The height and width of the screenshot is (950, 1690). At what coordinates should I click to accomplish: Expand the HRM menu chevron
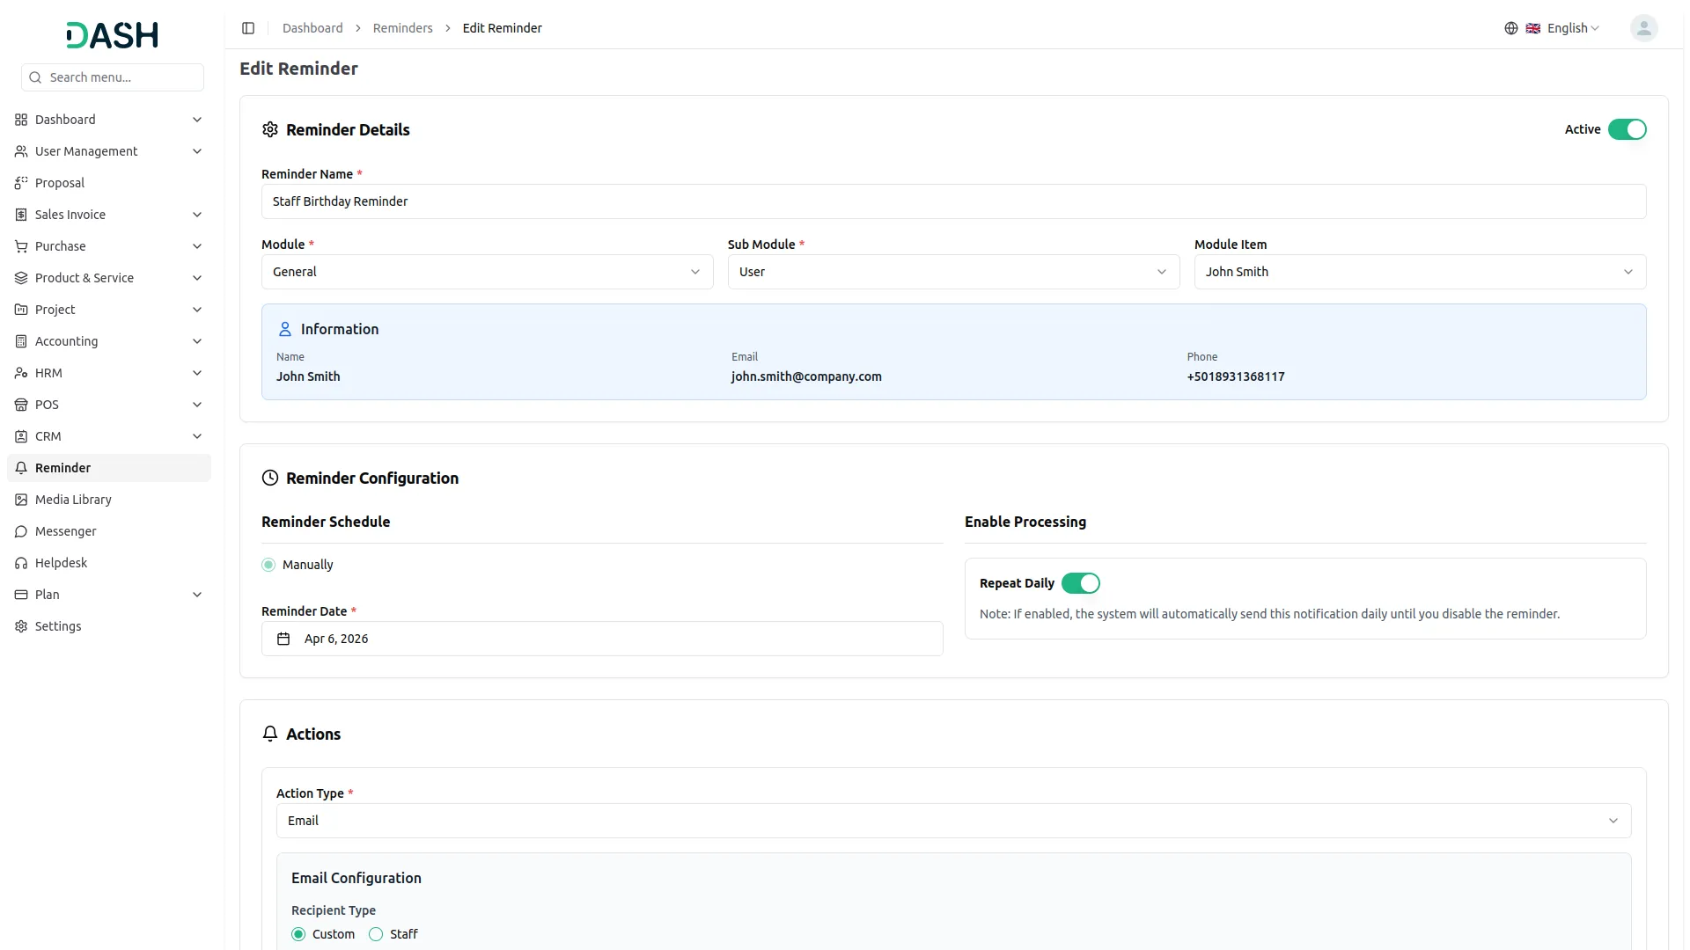pyautogui.click(x=197, y=373)
